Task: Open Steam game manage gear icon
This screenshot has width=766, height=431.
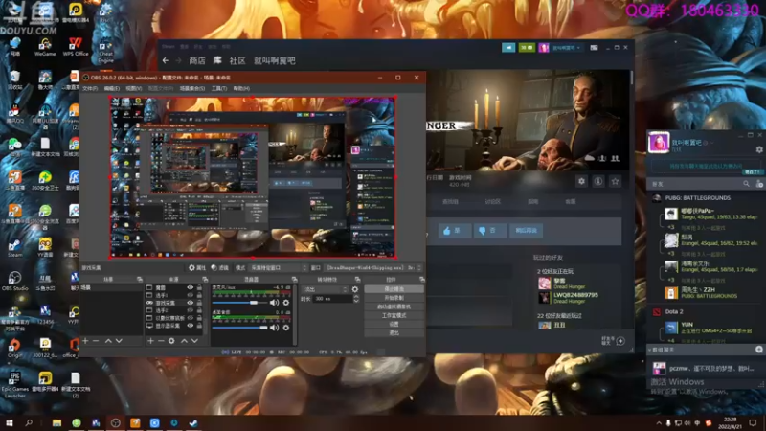Action: point(581,181)
